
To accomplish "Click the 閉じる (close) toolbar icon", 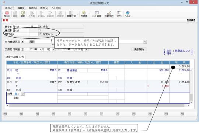I will click(x=7, y=14).
